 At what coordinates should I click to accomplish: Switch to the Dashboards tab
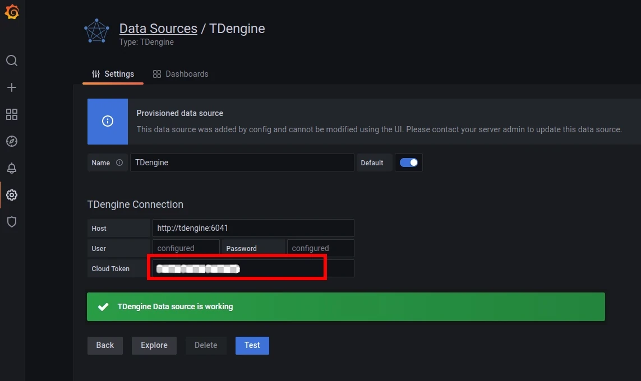pyautogui.click(x=181, y=74)
